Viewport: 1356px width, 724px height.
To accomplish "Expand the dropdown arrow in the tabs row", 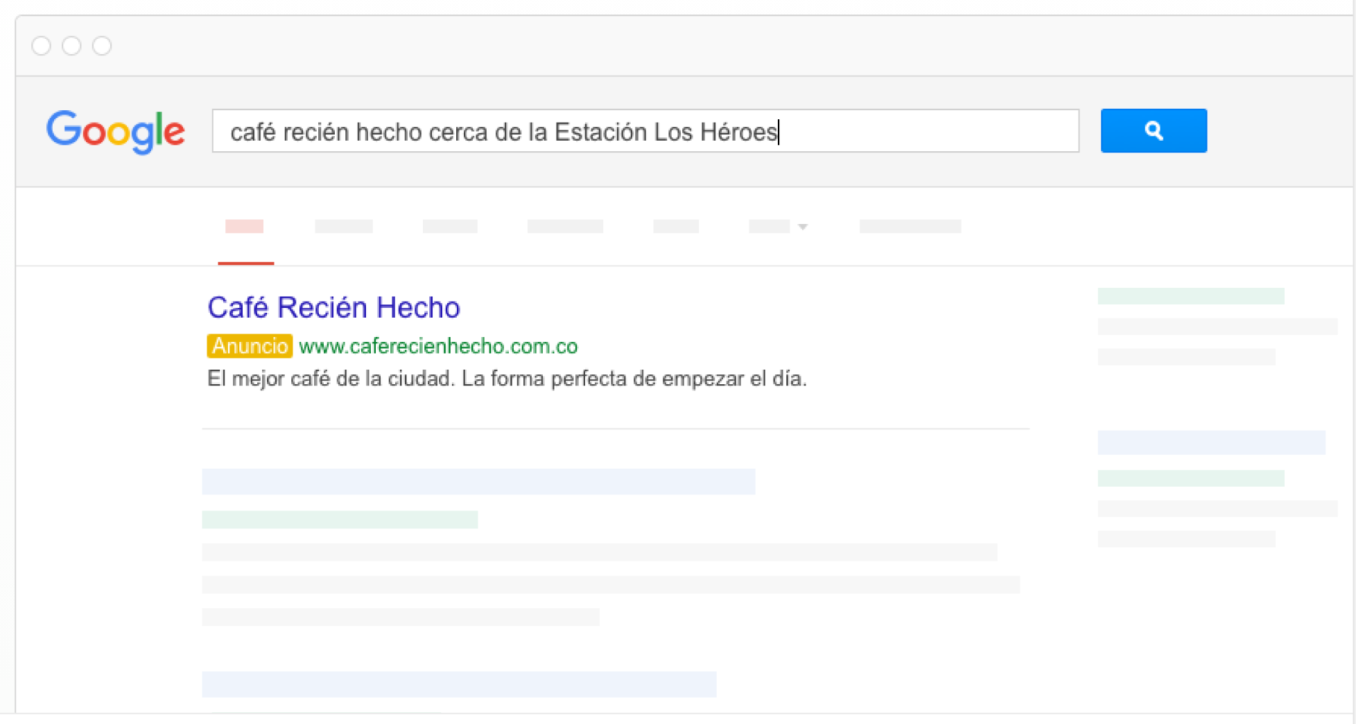I will coord(803,227).
